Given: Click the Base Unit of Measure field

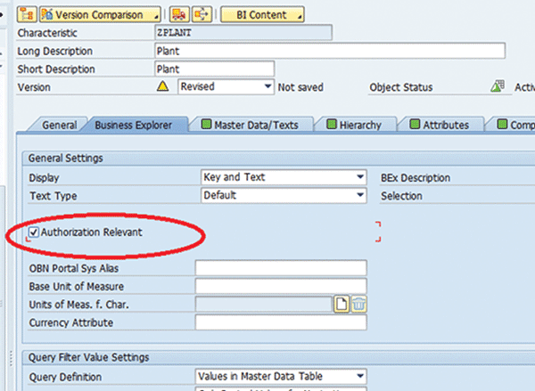Looking at the screenshot, I should pos(280,286).
